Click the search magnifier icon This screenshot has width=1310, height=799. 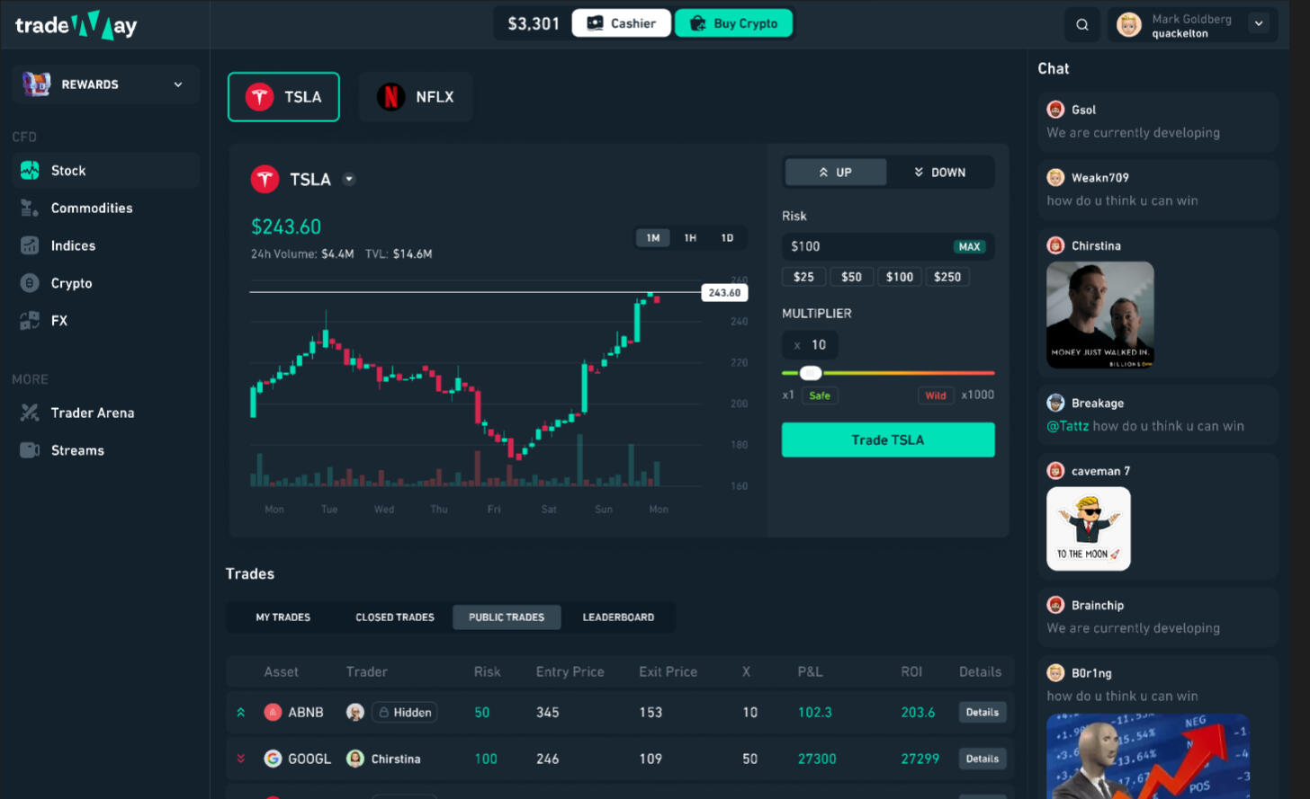[x=1082, y=25]
